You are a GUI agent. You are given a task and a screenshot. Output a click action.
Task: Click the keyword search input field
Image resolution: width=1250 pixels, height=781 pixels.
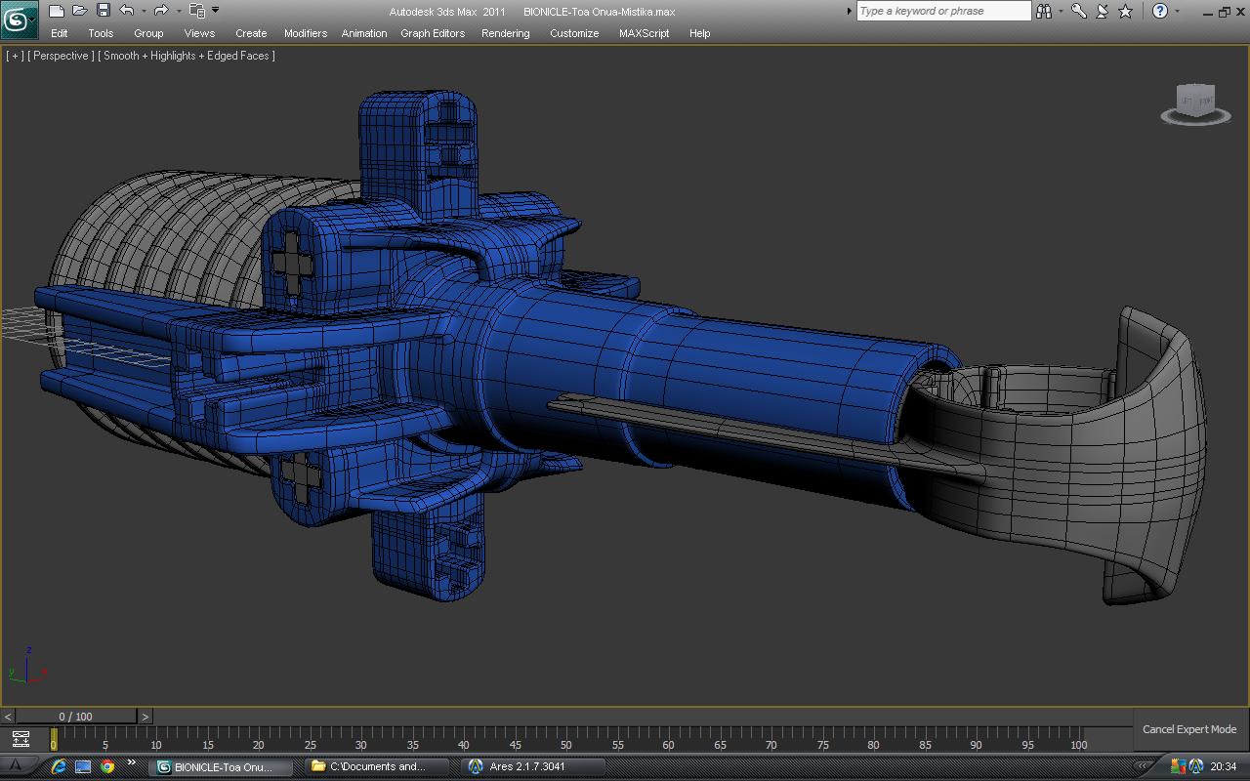(x=942, y=11)
